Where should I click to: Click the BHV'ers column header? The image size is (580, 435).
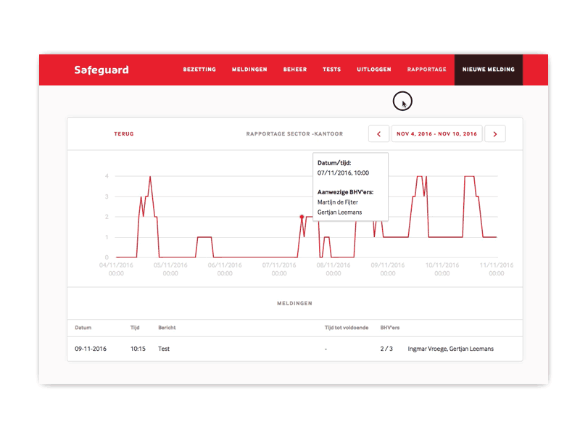[389, 327]
